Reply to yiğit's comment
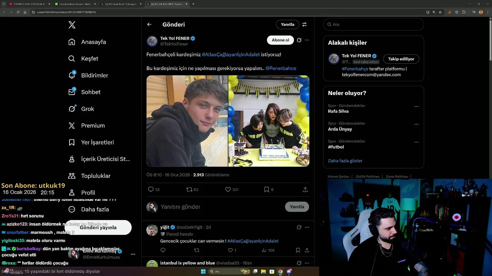Screen dimensions: 492x276 [163, 250]
